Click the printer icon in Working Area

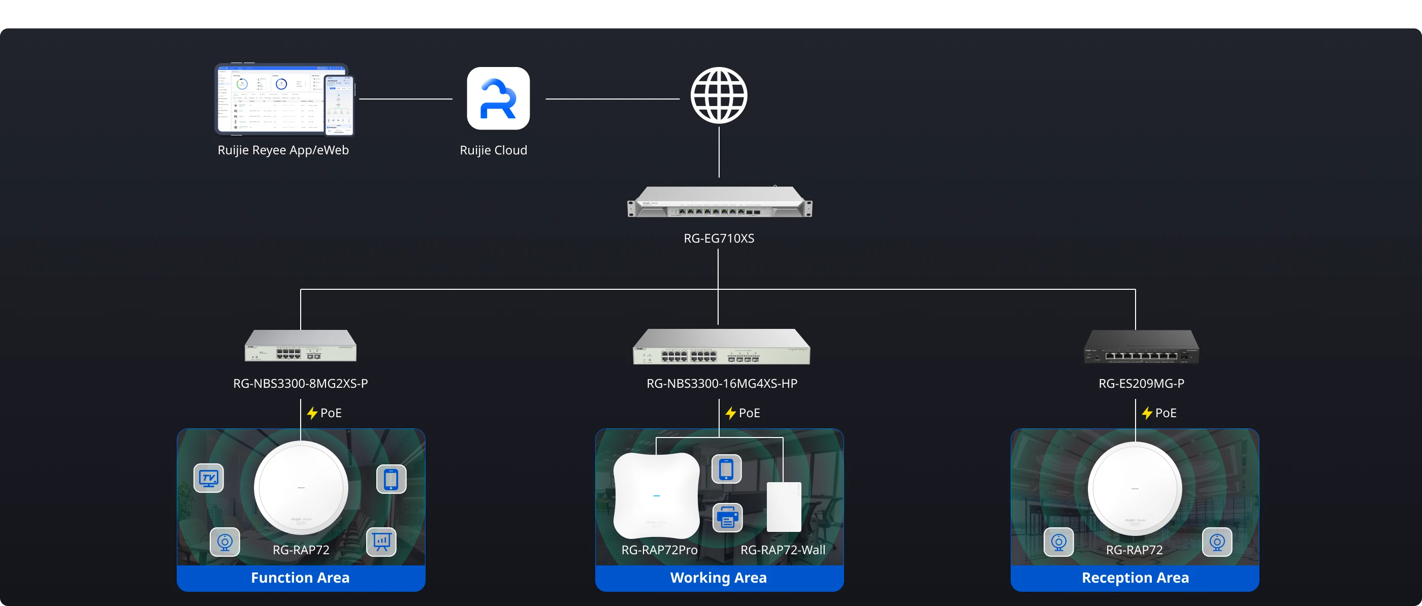(x=728, y=518)
